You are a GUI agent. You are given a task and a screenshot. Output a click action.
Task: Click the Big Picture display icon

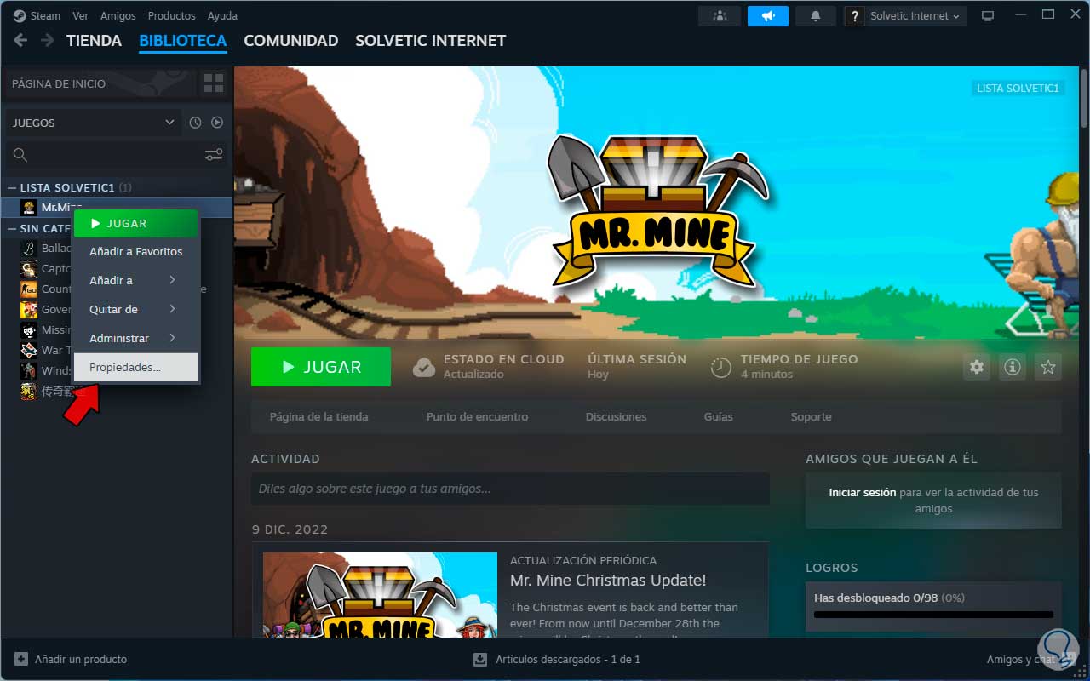pyautogui.click(x=988, y=15)
